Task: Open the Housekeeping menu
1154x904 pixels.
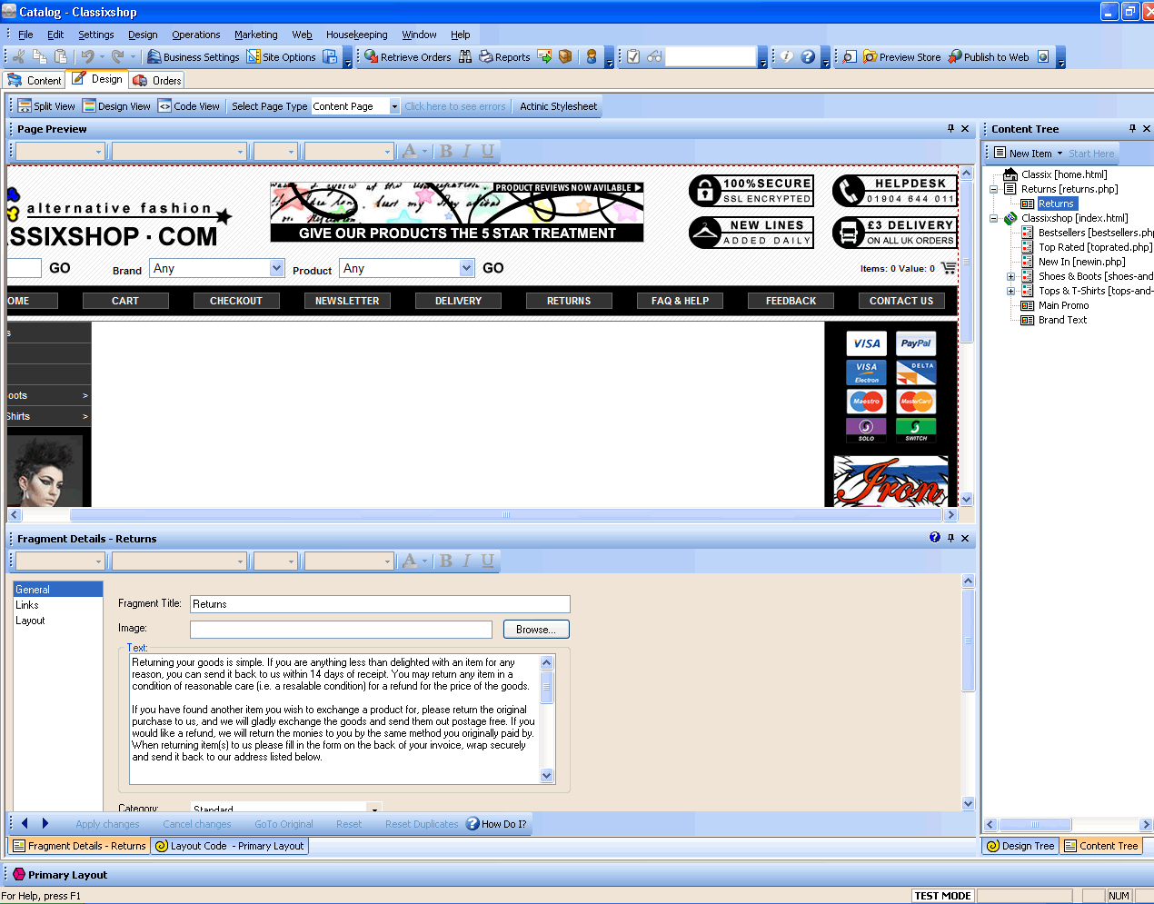Action: tap(356, 35)
